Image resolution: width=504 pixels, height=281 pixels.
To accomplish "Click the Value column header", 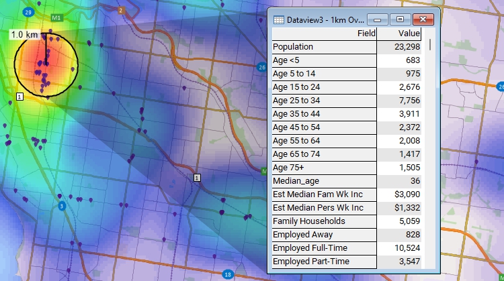I will (x=401, y=34).
